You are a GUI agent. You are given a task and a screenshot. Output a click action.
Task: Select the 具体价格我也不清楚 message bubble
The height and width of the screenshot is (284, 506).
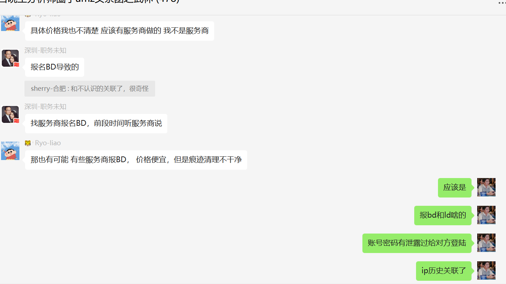(119, 31)
